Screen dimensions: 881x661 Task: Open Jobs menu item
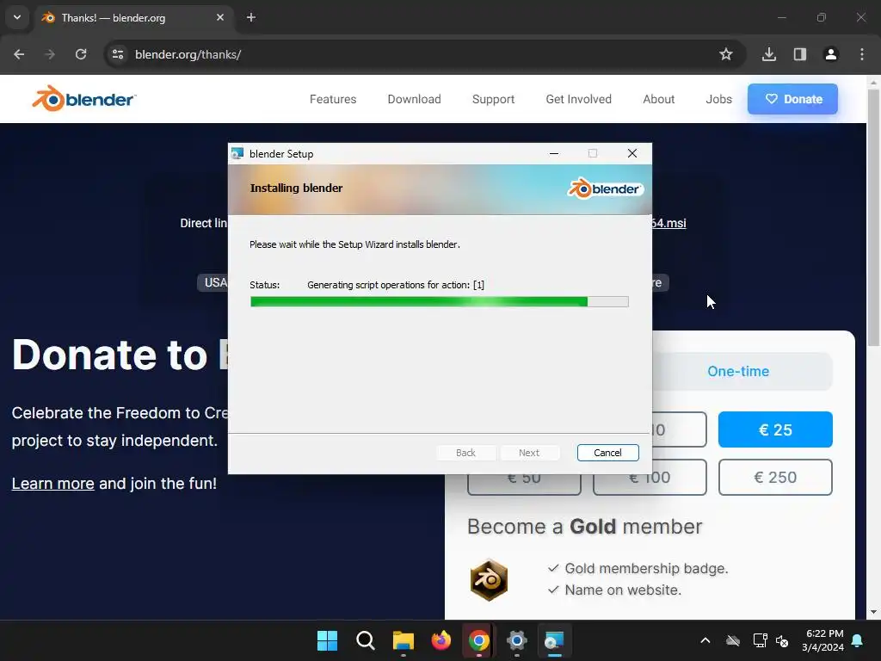[x=718, y=99]
